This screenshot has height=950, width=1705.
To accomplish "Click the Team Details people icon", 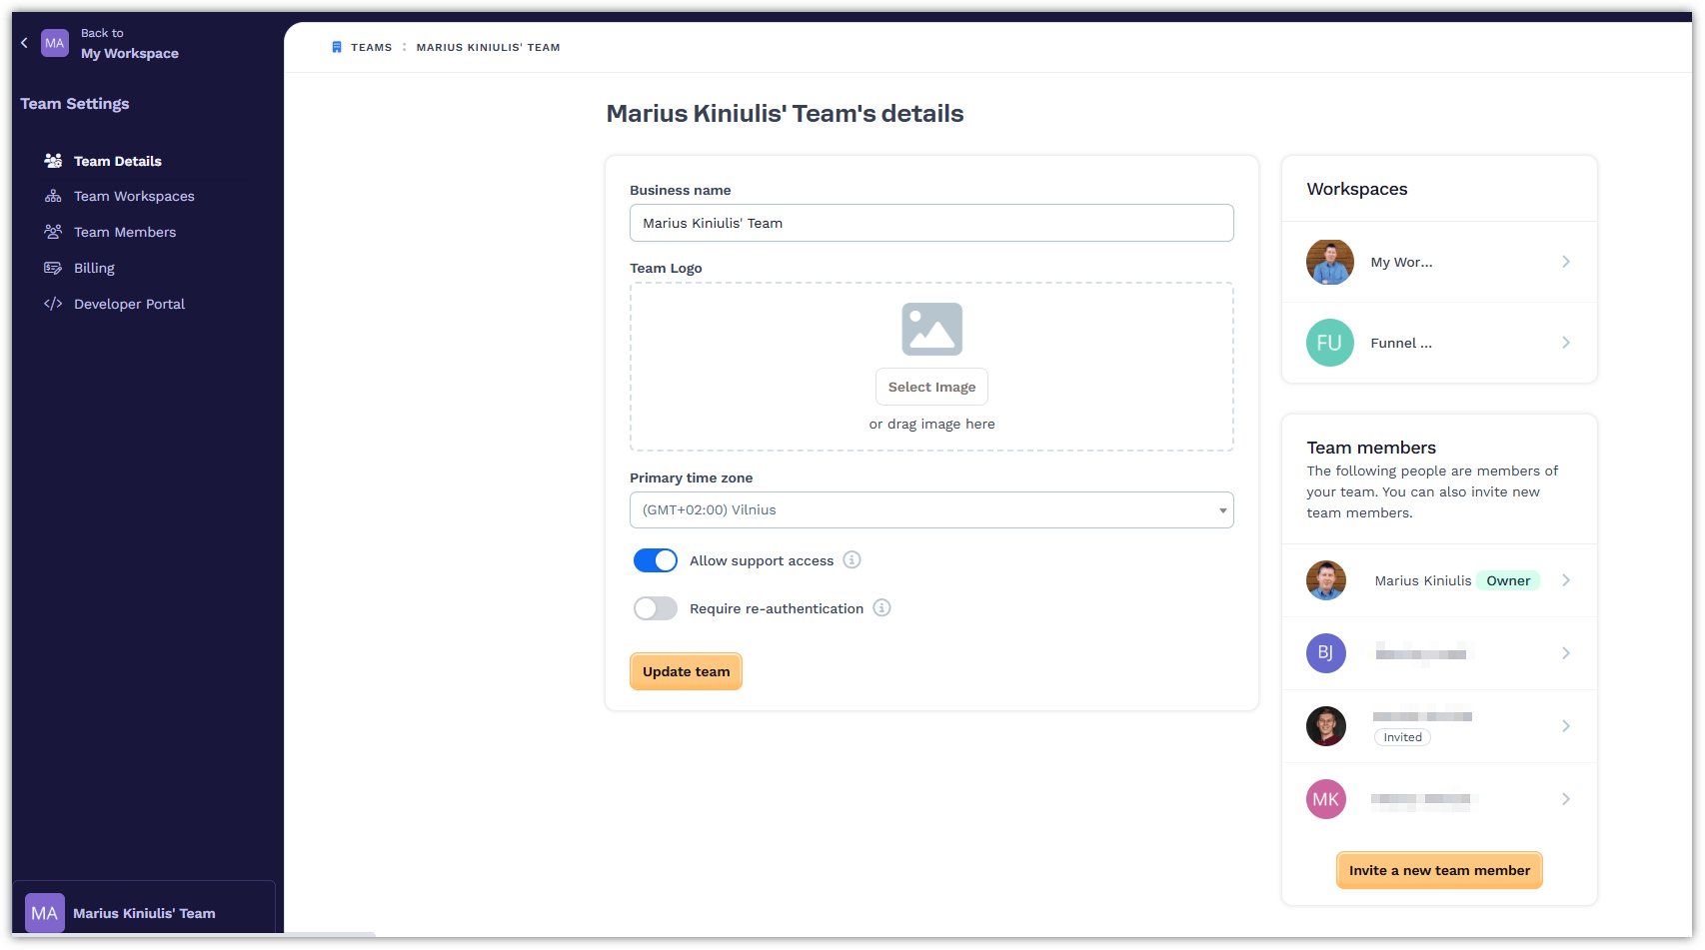I will 53,161.
